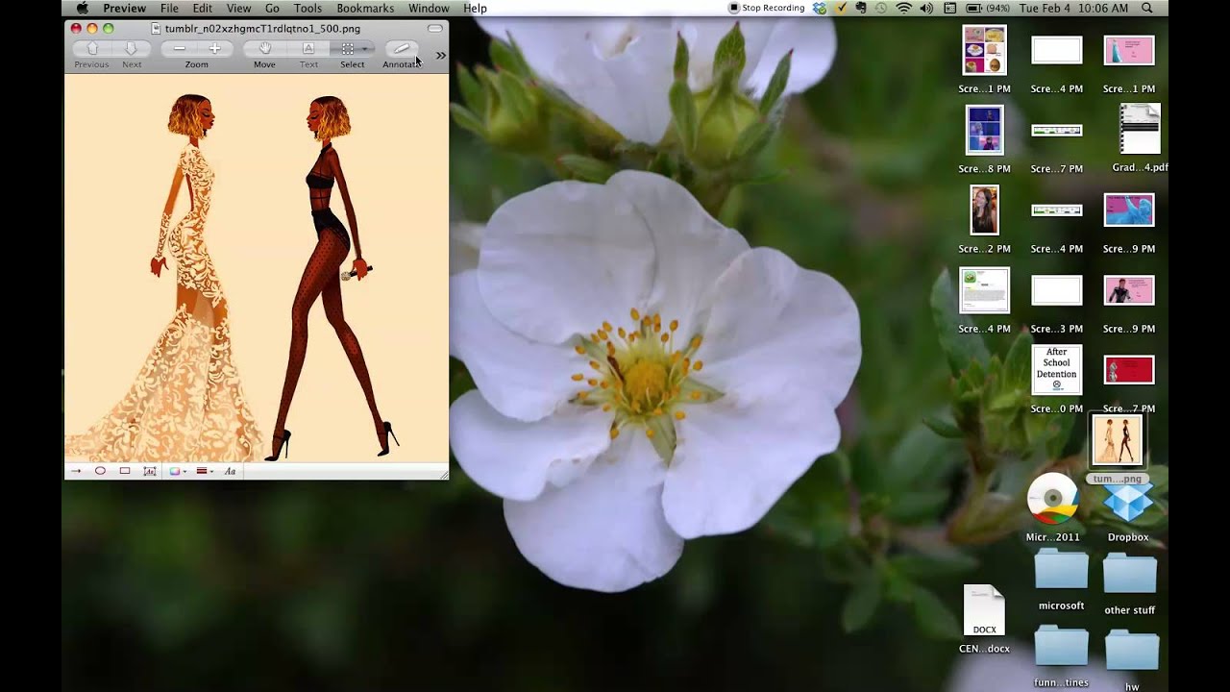Select the Text tool in the toolbar
Viewport: 1230px width, 692px height.
[x=308, y=48]
